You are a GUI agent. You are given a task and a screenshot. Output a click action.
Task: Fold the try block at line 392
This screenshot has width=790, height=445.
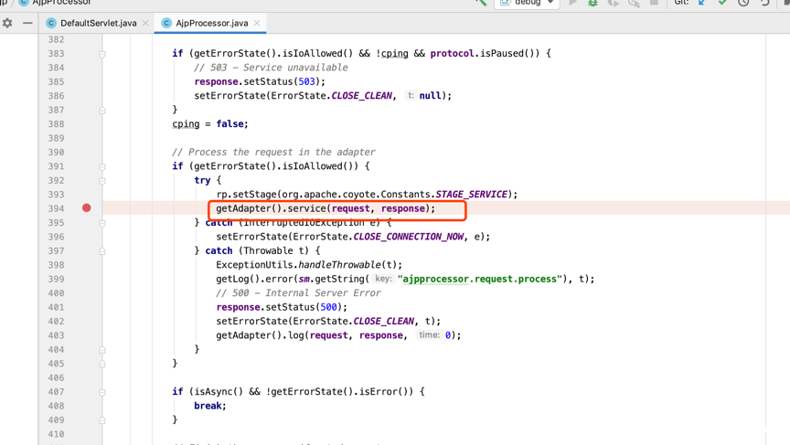[x=102, y=181]
